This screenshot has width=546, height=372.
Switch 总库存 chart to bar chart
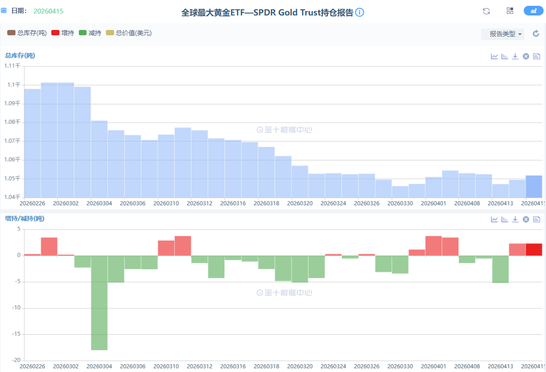click(505, 57)
